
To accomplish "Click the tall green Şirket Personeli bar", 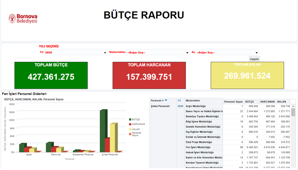I will (x=103, y=131).
